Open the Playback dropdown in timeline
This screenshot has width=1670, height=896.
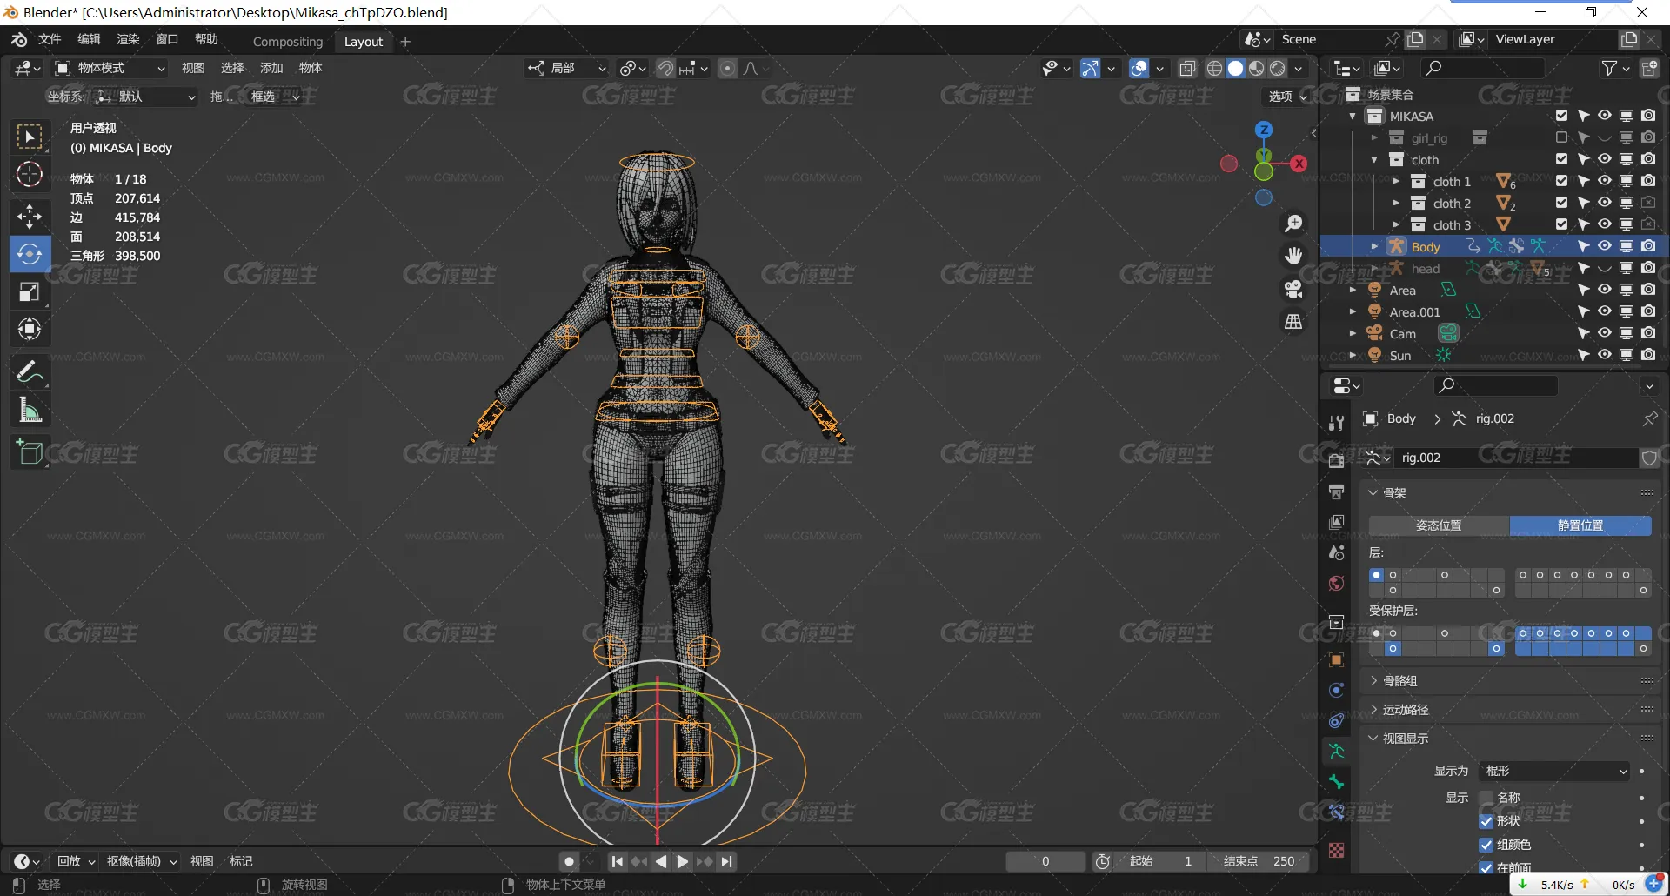76,861
